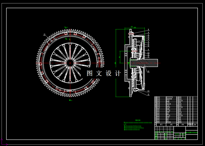Select the tall green overall-diameter dimension line

tap(116, 63)
